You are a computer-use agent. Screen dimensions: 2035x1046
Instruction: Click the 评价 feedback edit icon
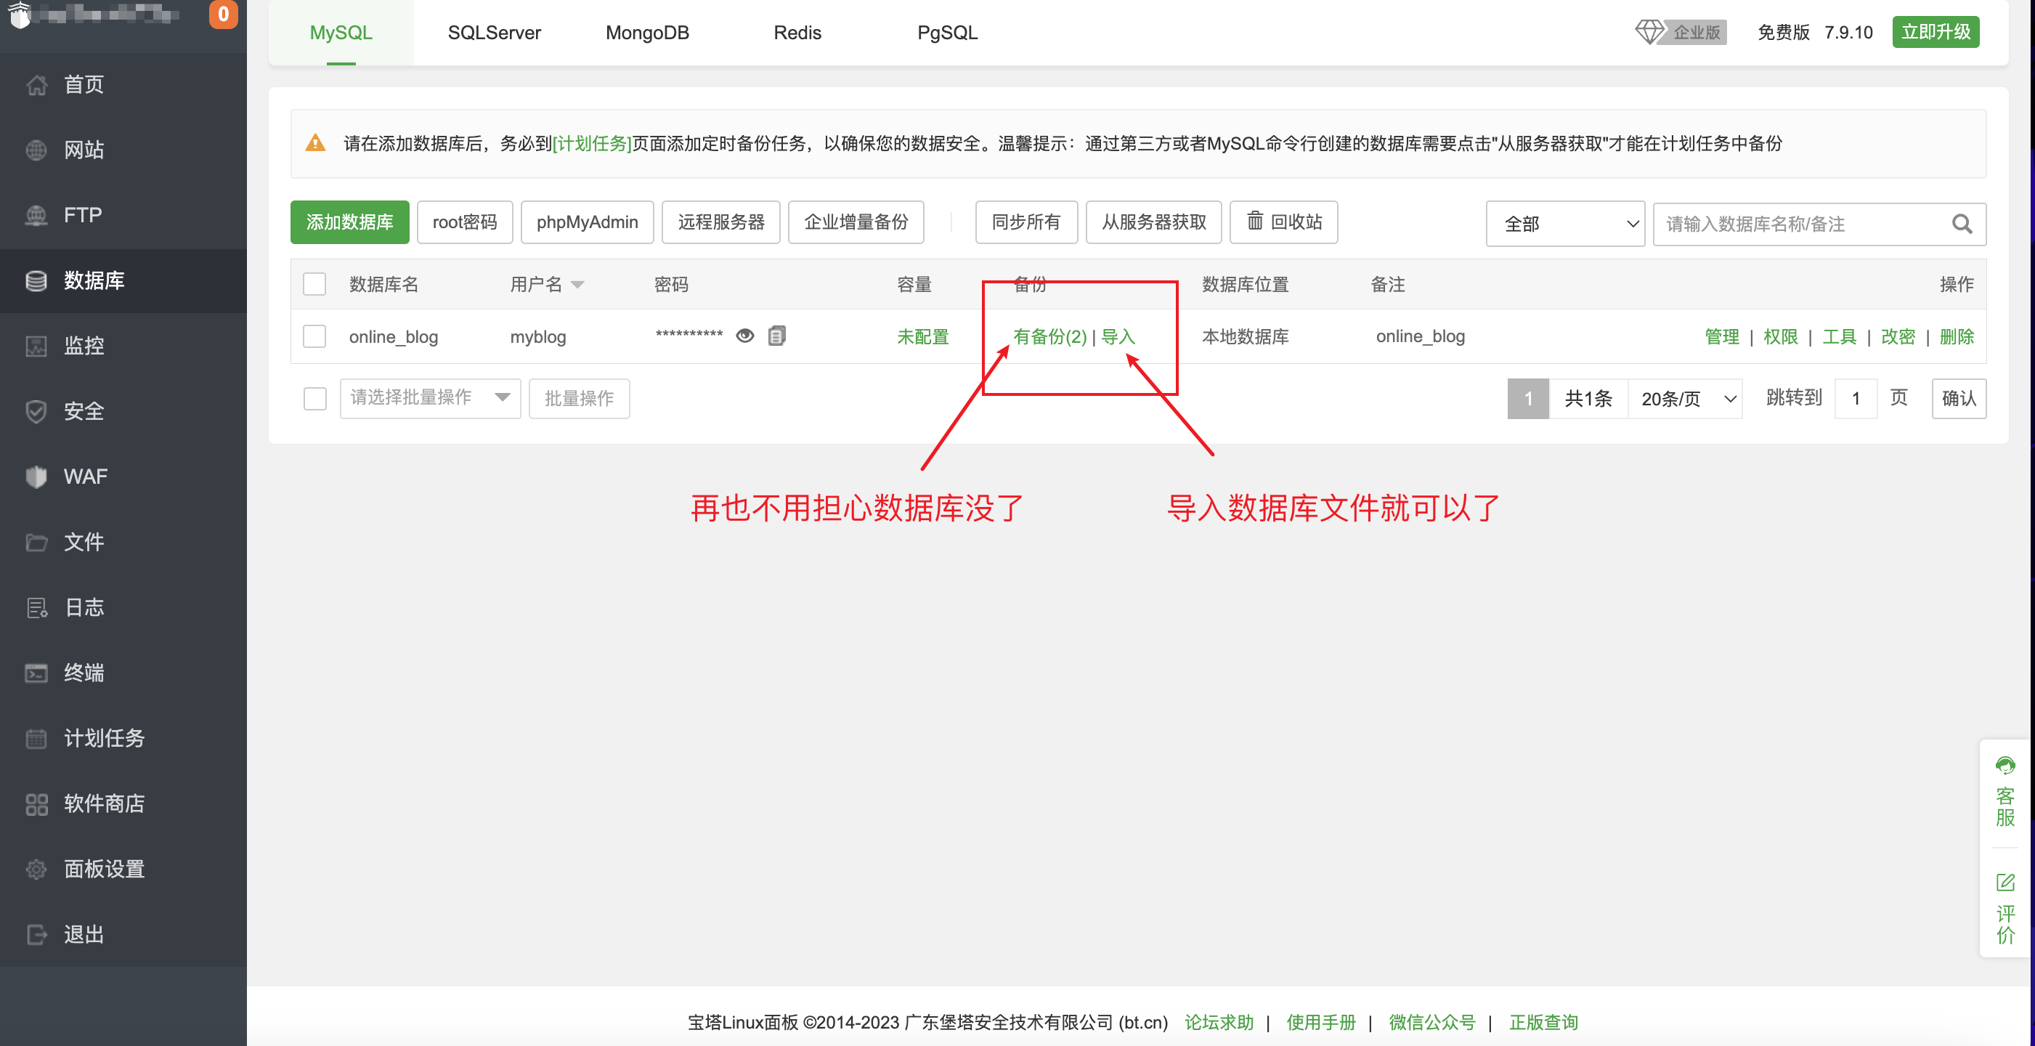click(x=2005, y=883)
